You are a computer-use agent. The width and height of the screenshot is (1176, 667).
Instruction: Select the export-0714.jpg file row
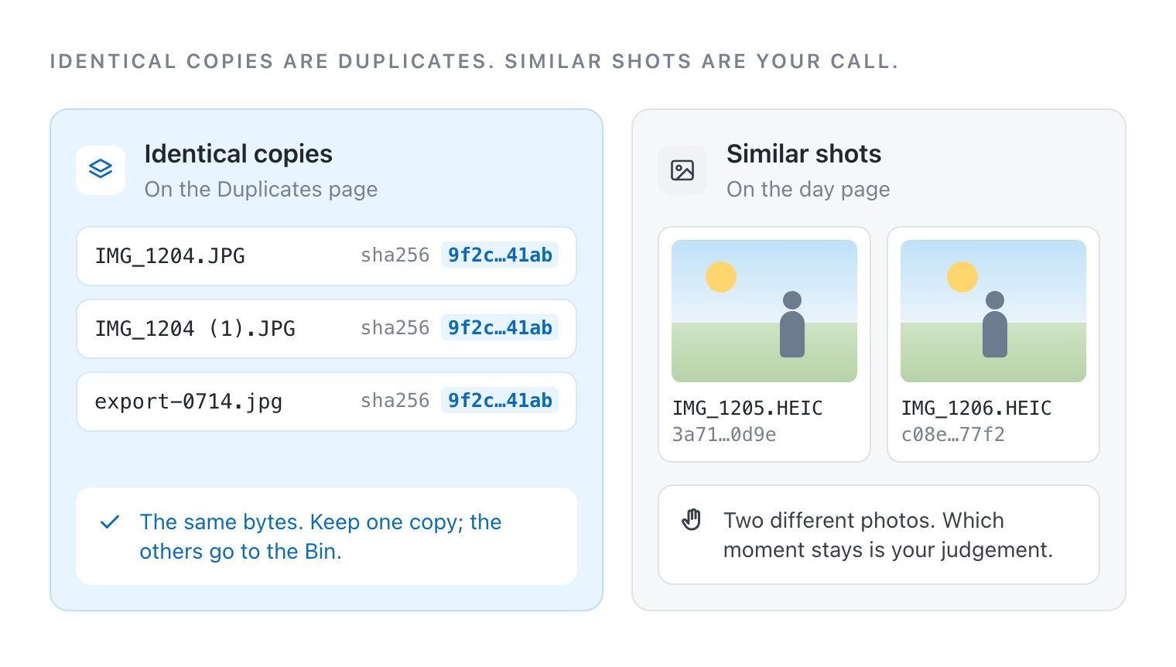click(x=326, y=402)
